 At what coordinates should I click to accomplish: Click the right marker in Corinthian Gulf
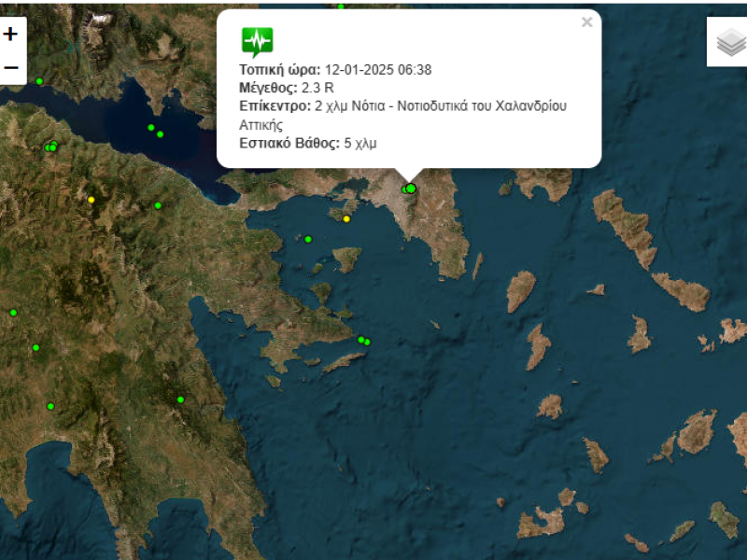click(160, 134)
